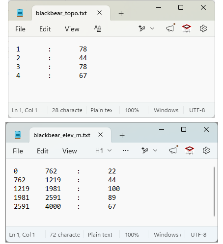Click 28 characters count in topo status bar

(x=67, y=110)
